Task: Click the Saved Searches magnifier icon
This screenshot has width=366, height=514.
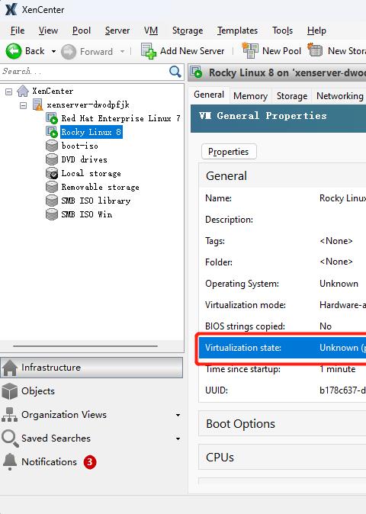Action: point(10,439)
